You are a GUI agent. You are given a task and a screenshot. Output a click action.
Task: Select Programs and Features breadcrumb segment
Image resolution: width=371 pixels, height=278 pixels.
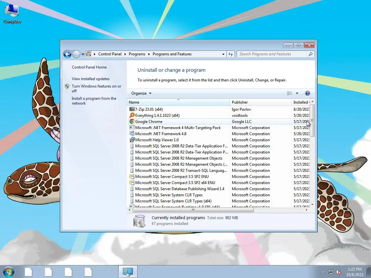(x=172, y=54)
